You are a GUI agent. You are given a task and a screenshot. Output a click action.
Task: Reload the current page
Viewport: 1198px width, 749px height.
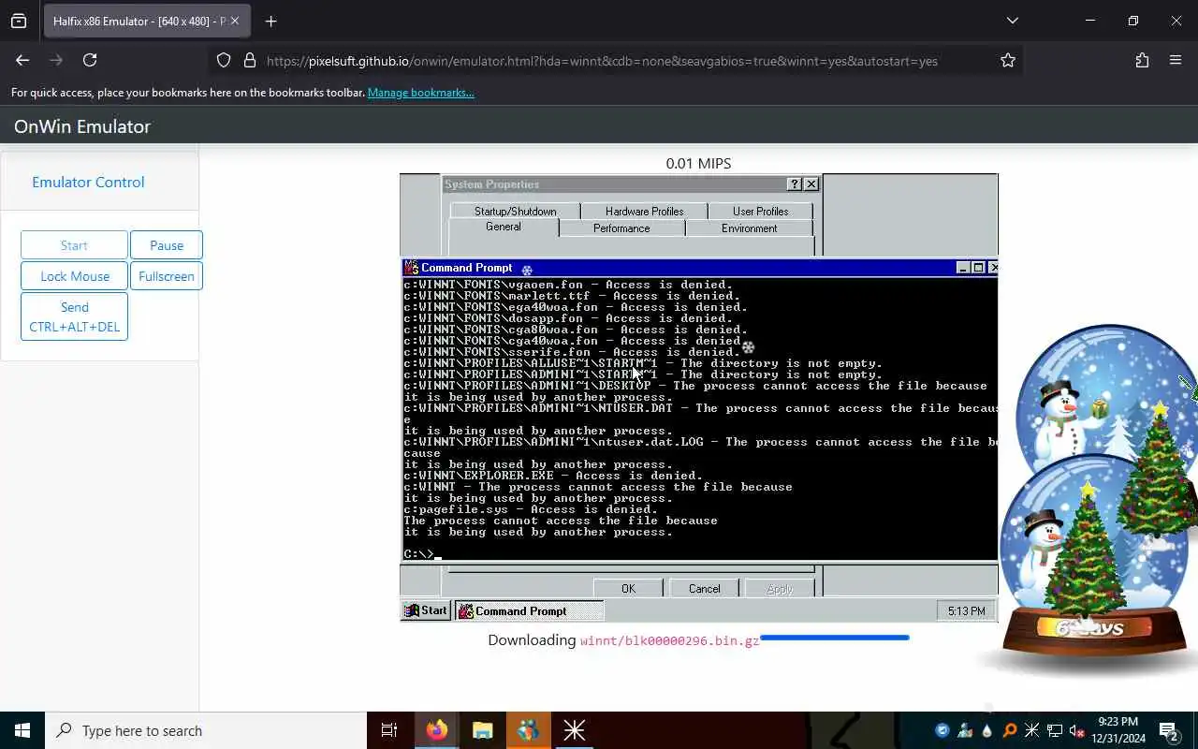click(x=90, y=60)
